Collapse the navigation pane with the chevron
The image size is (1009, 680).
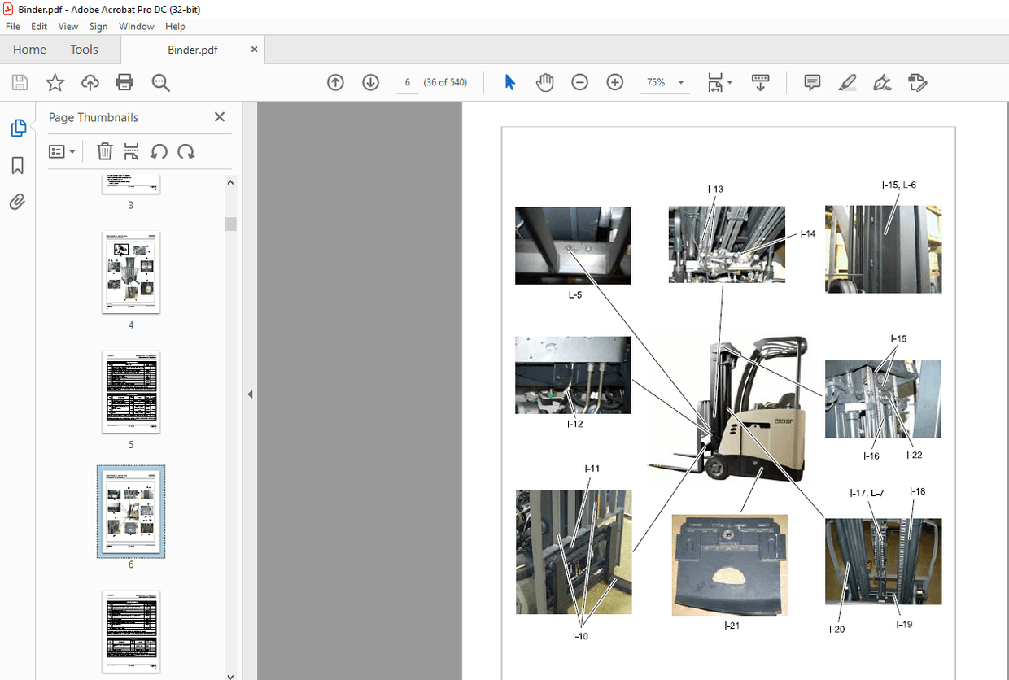tap(250, 394)
